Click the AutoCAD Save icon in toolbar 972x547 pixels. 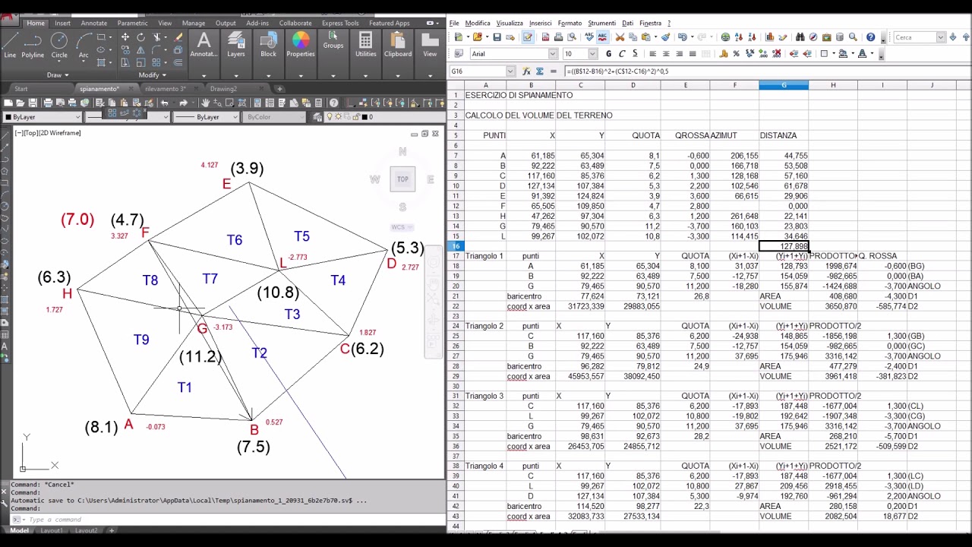pyautogui.click(x=33, y=103)
